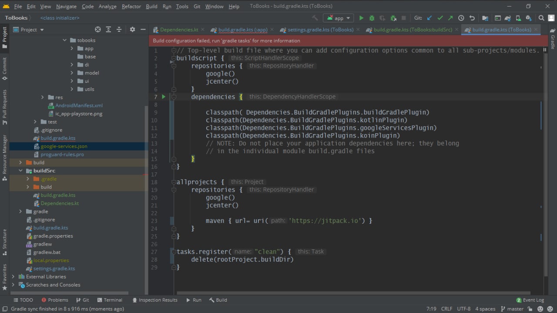
Task: Collapse the tobooks folder
Action: 65,40
